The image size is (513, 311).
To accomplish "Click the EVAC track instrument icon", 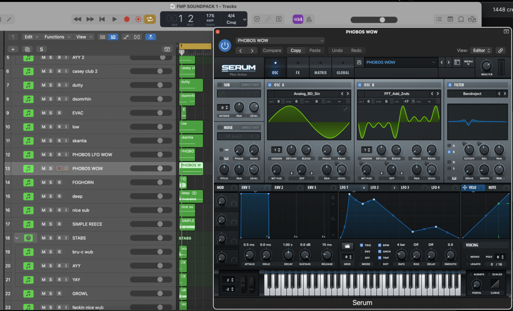I will click(28, 113).
